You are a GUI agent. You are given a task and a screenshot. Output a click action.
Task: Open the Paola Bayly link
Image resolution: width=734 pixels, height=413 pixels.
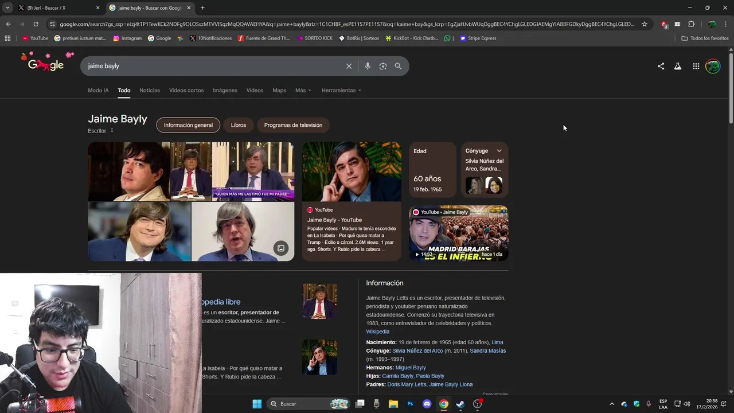click(x=430, y=376)
